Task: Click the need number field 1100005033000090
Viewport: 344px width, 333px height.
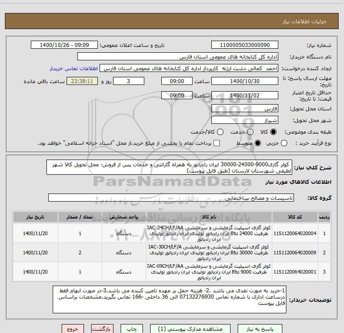Action: point(245,45)
